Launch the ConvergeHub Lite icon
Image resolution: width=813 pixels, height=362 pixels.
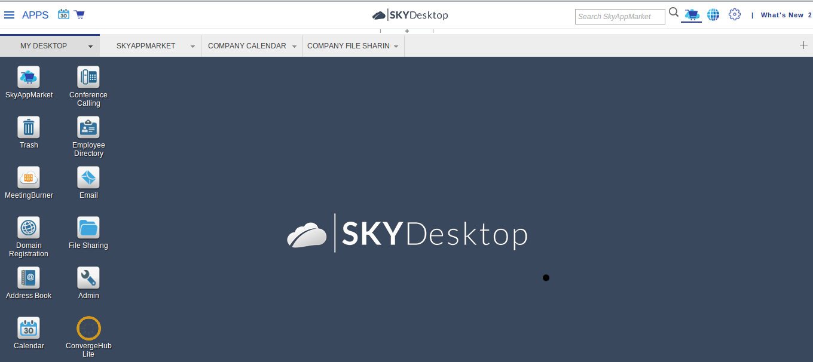point(88,328)
